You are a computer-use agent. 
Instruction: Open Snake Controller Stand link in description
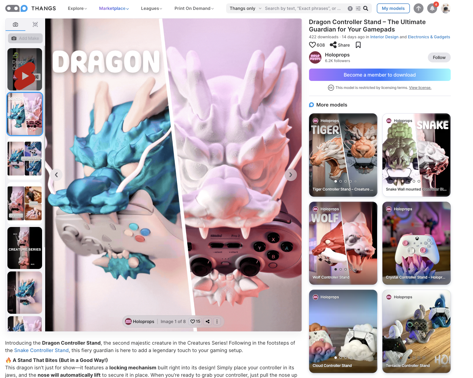(x=41, y=350)
